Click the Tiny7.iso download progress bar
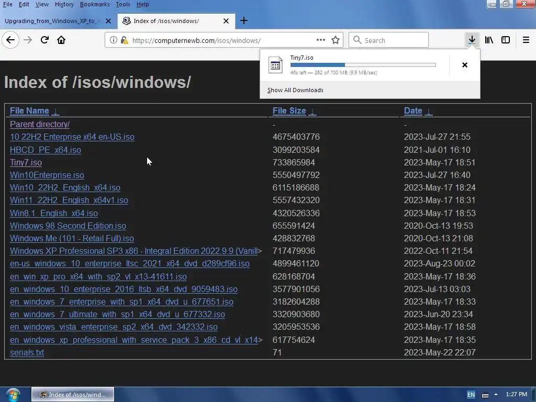This screenshot has width=536, height=402. pos(363,65)
